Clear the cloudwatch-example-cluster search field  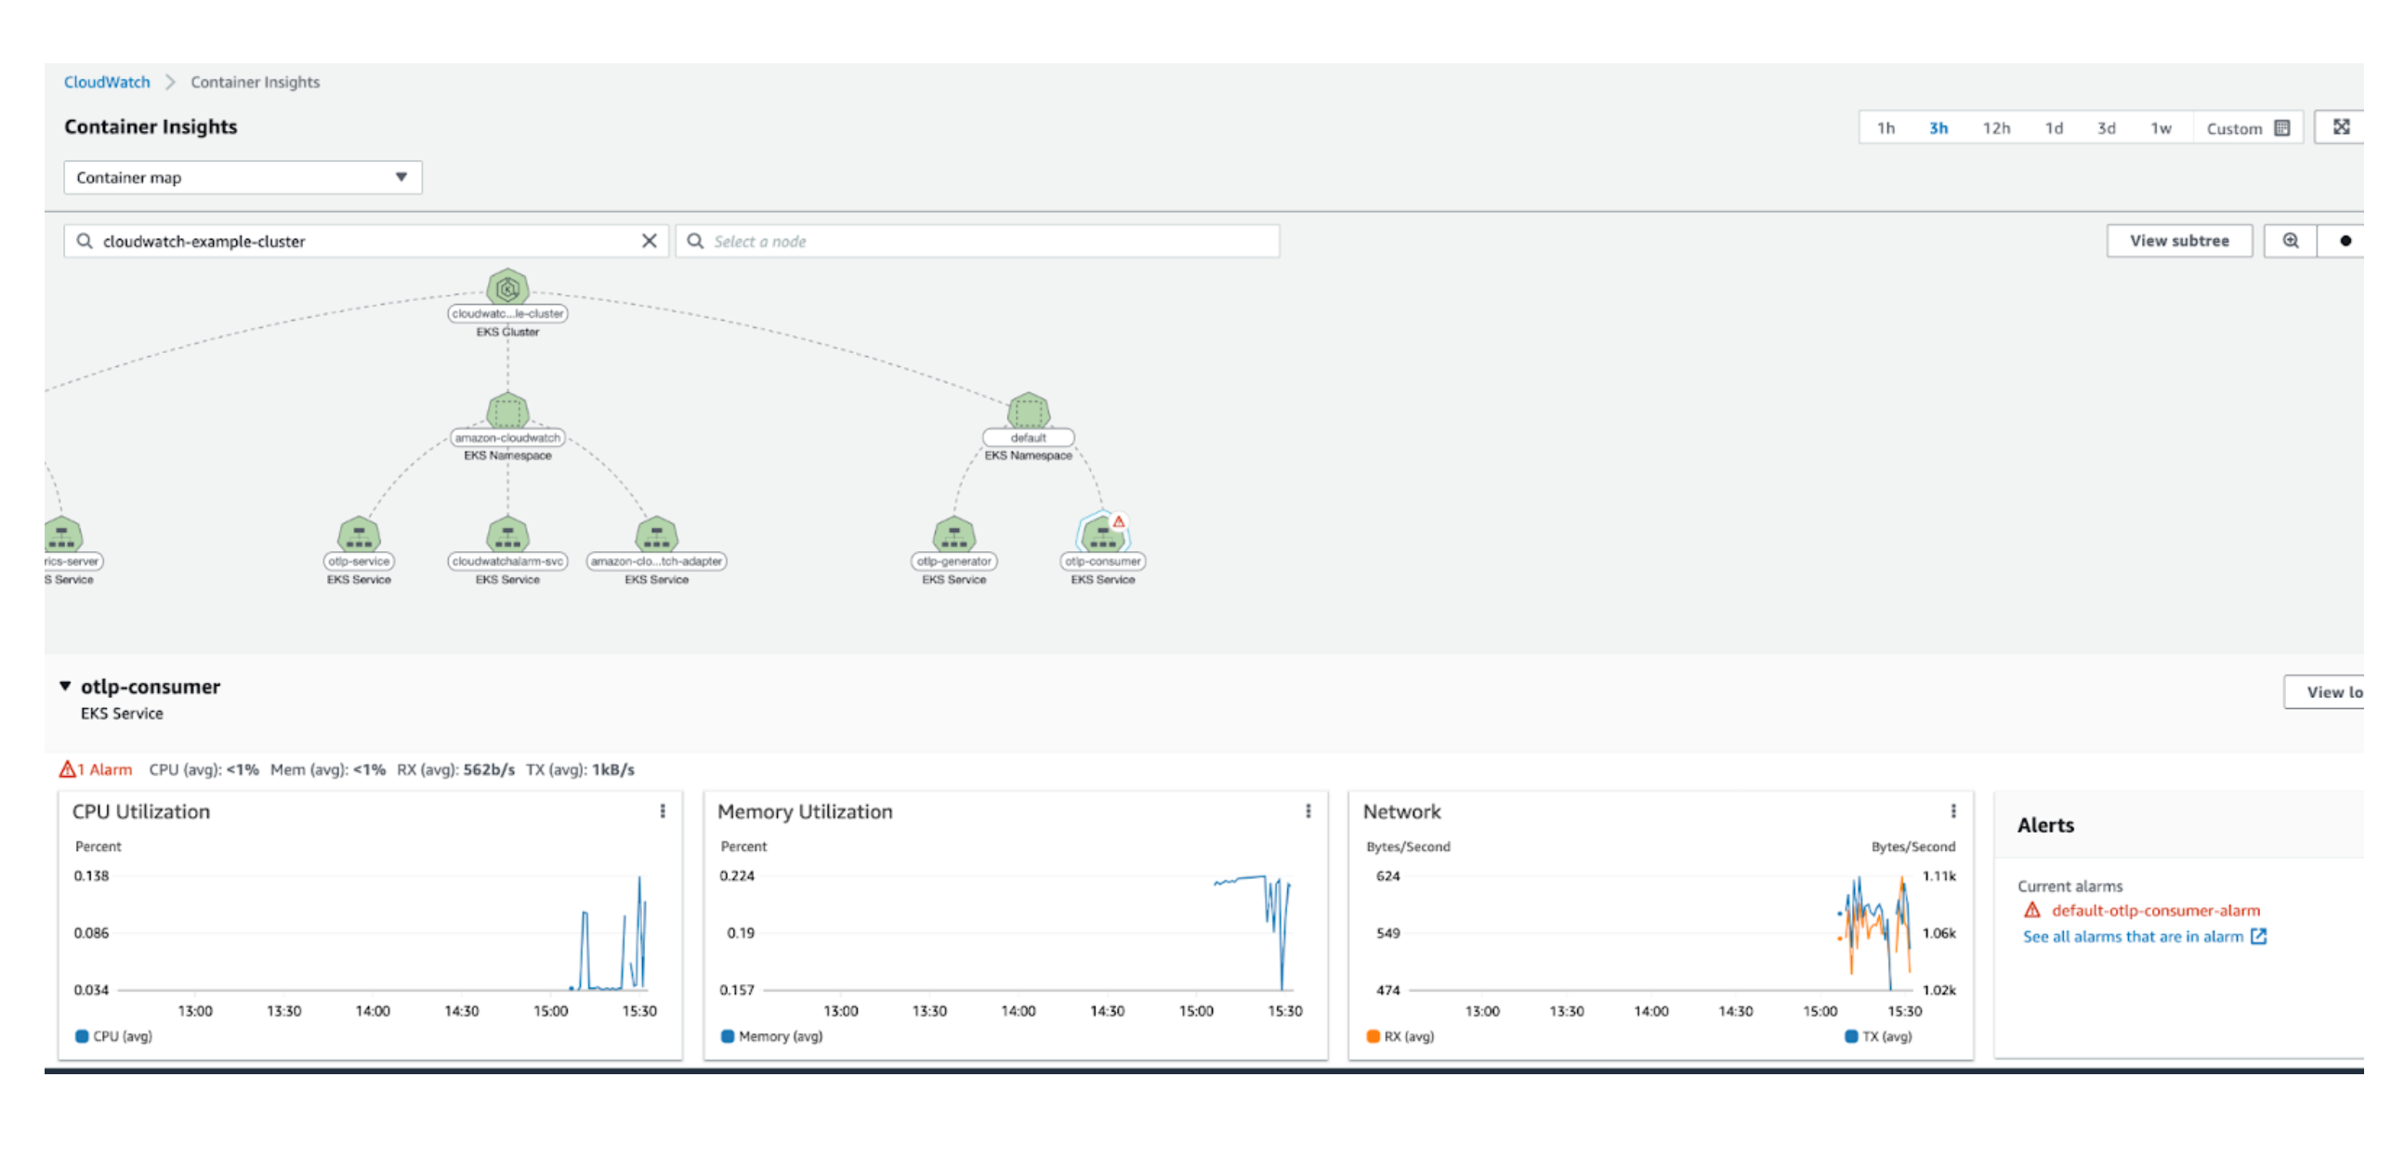649,241
